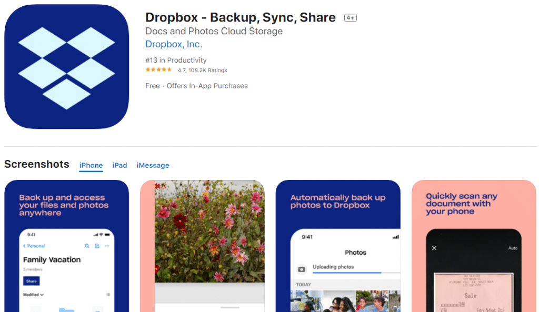Open the three-dot more menu in phone preview
The image size is (539, 312).
pos(107,246)
